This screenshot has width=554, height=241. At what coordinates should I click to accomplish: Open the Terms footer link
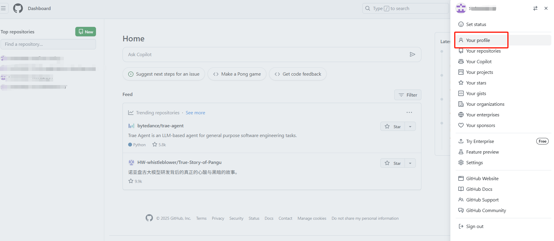[x=201, y=218]
